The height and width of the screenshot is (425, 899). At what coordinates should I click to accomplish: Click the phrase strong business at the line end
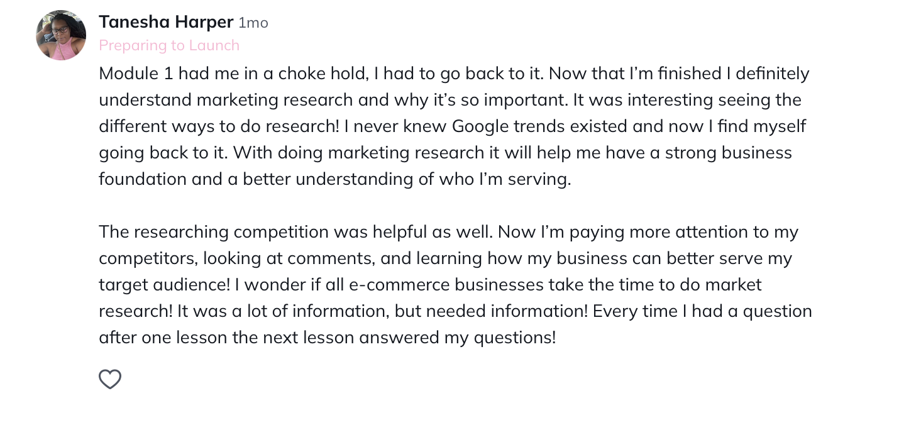pos(729,153)
